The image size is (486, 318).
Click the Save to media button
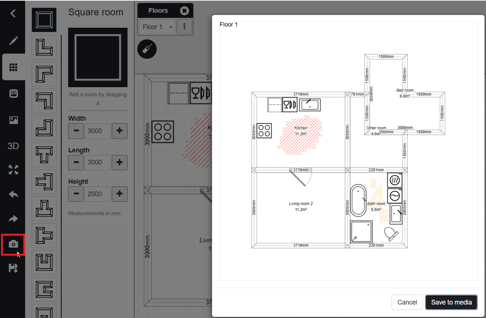coord(451,302)
